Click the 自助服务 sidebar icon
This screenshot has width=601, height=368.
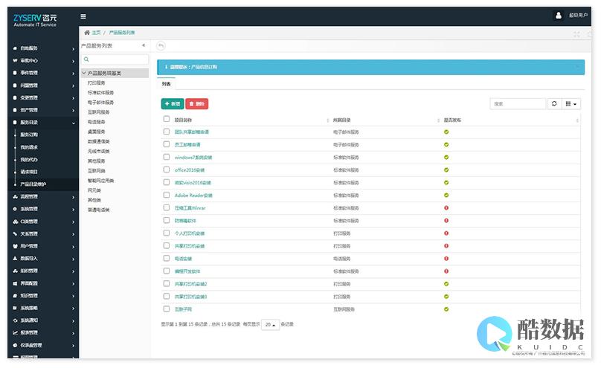pos(15,48)
